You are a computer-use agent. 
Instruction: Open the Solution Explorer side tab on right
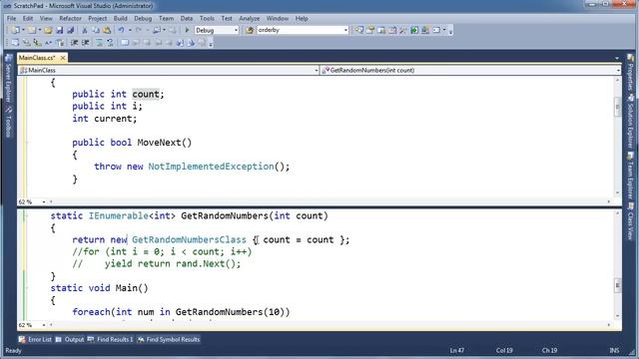(x=630, y=122)
